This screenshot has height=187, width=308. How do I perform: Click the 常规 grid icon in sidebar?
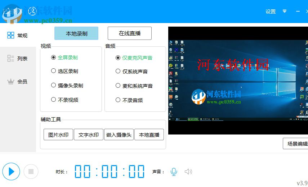[x=10, y=35]
